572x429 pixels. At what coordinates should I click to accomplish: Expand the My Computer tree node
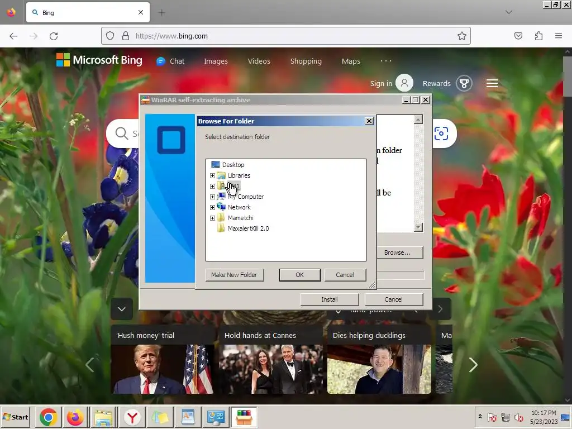(212, 197)
